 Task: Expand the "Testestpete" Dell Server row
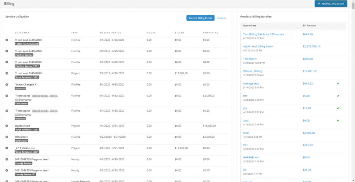tap(7, 96)
